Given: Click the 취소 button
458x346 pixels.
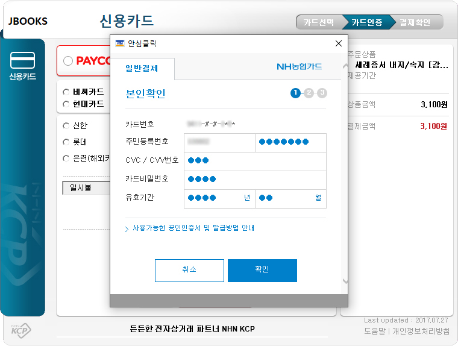Looking at the screenshot, I should (x=189, y=270).
